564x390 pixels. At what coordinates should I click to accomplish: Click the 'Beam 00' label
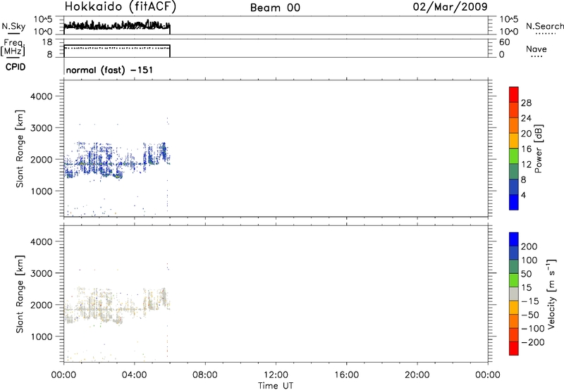click(275, 8)
